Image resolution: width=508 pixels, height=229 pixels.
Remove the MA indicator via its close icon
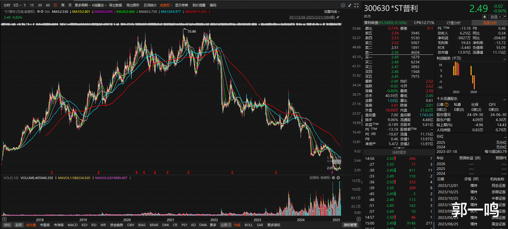point(42,11)
